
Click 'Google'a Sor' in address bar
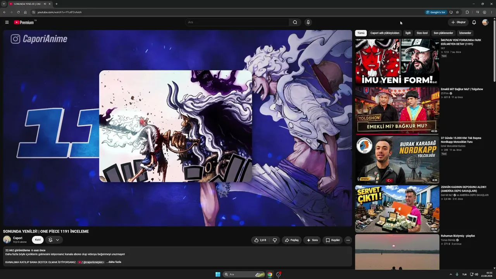[436, 12]
